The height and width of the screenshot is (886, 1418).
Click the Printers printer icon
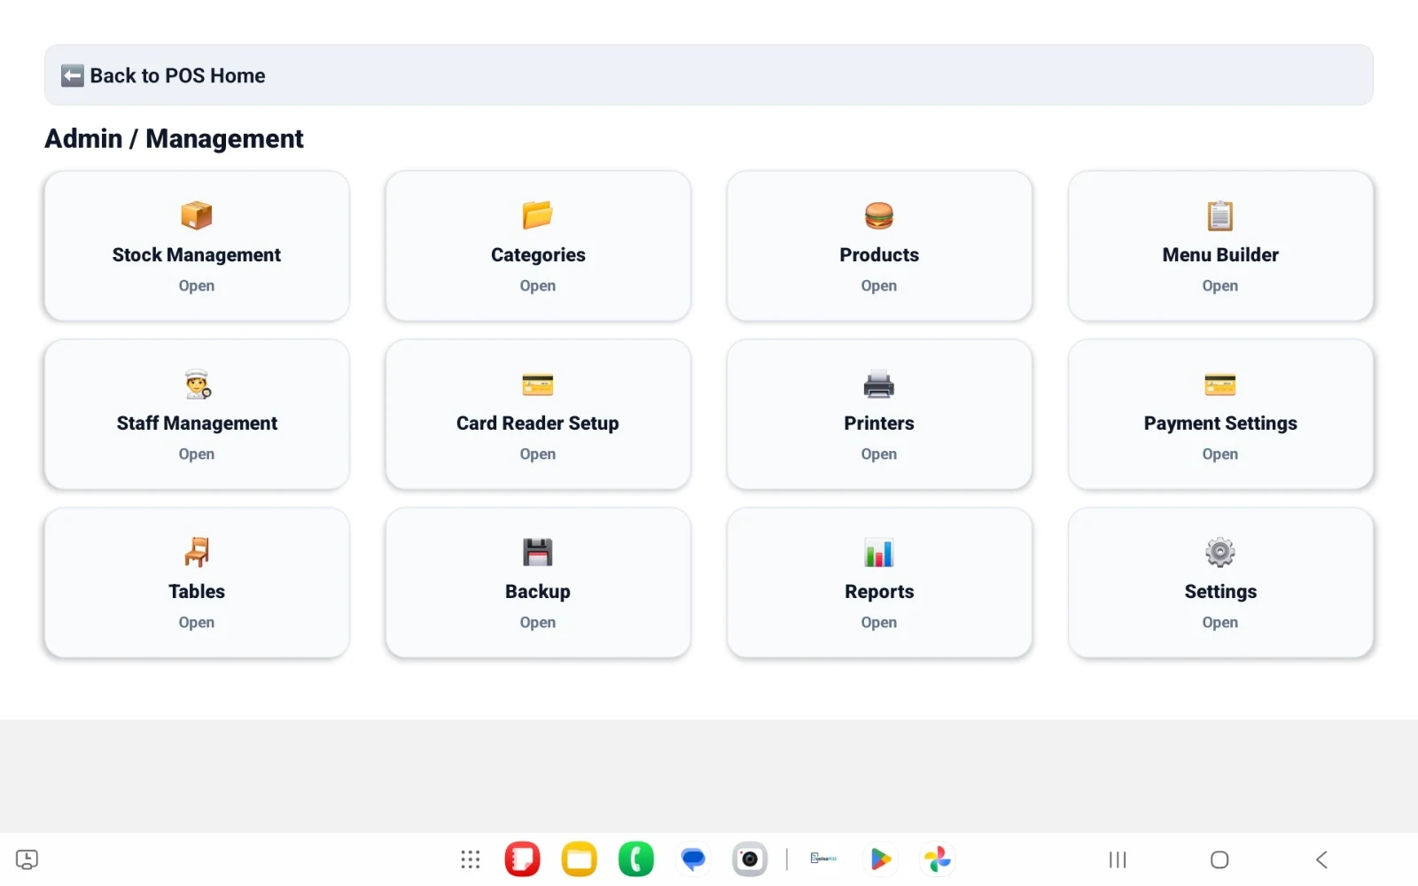pos(878,384)
